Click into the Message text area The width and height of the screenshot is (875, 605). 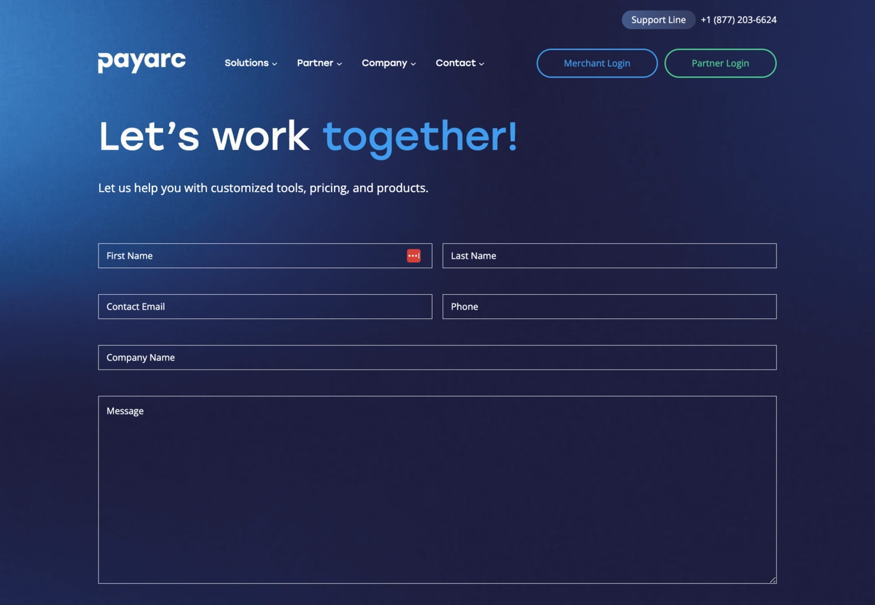pos(437,490)
